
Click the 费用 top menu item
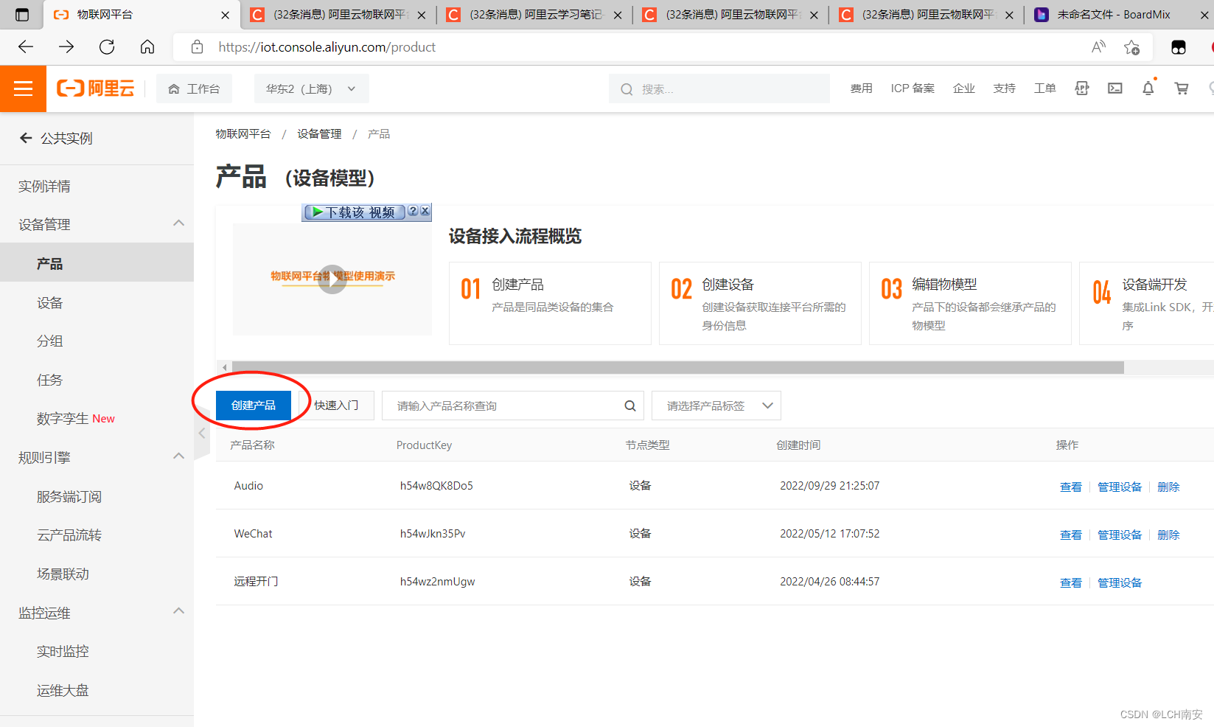[861, 88]
